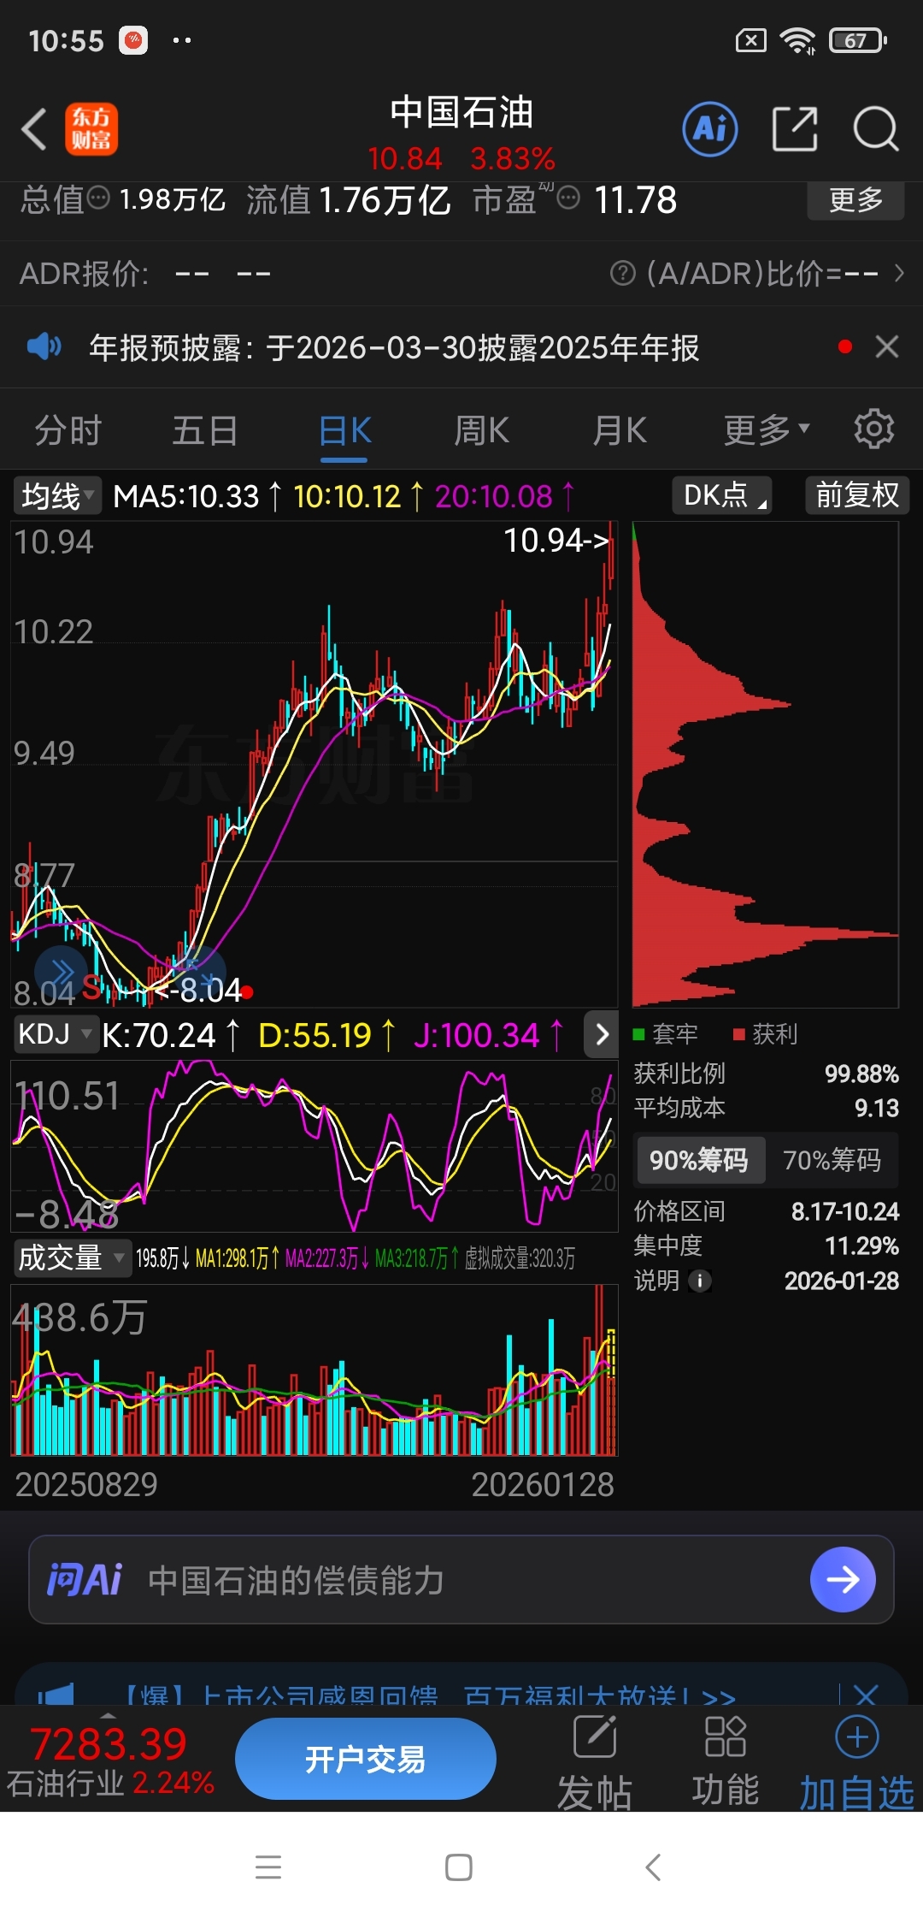
Task: Tap the 获利比例 99.88% value
Action: click(x=861, y=1074)
